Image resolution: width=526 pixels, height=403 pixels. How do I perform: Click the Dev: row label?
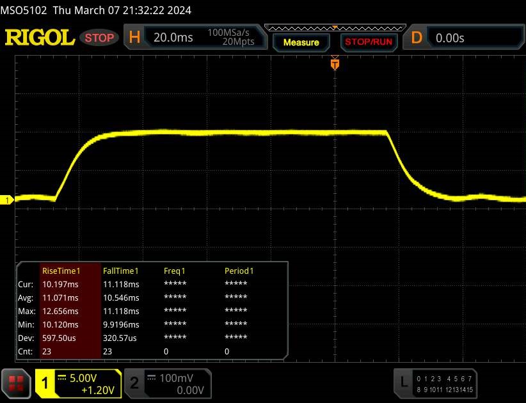tap(26, 338)
